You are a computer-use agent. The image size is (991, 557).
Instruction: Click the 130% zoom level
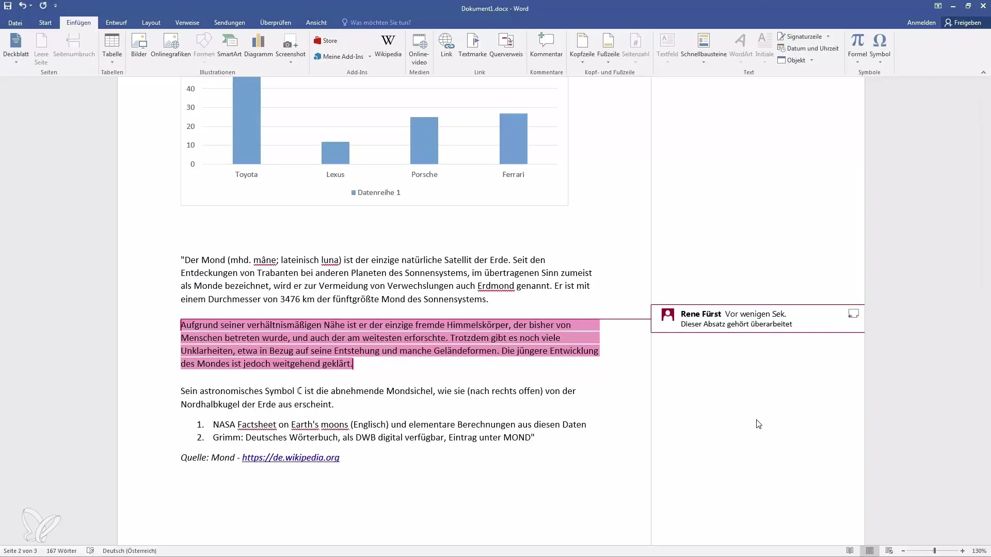[x=979, y=551]
